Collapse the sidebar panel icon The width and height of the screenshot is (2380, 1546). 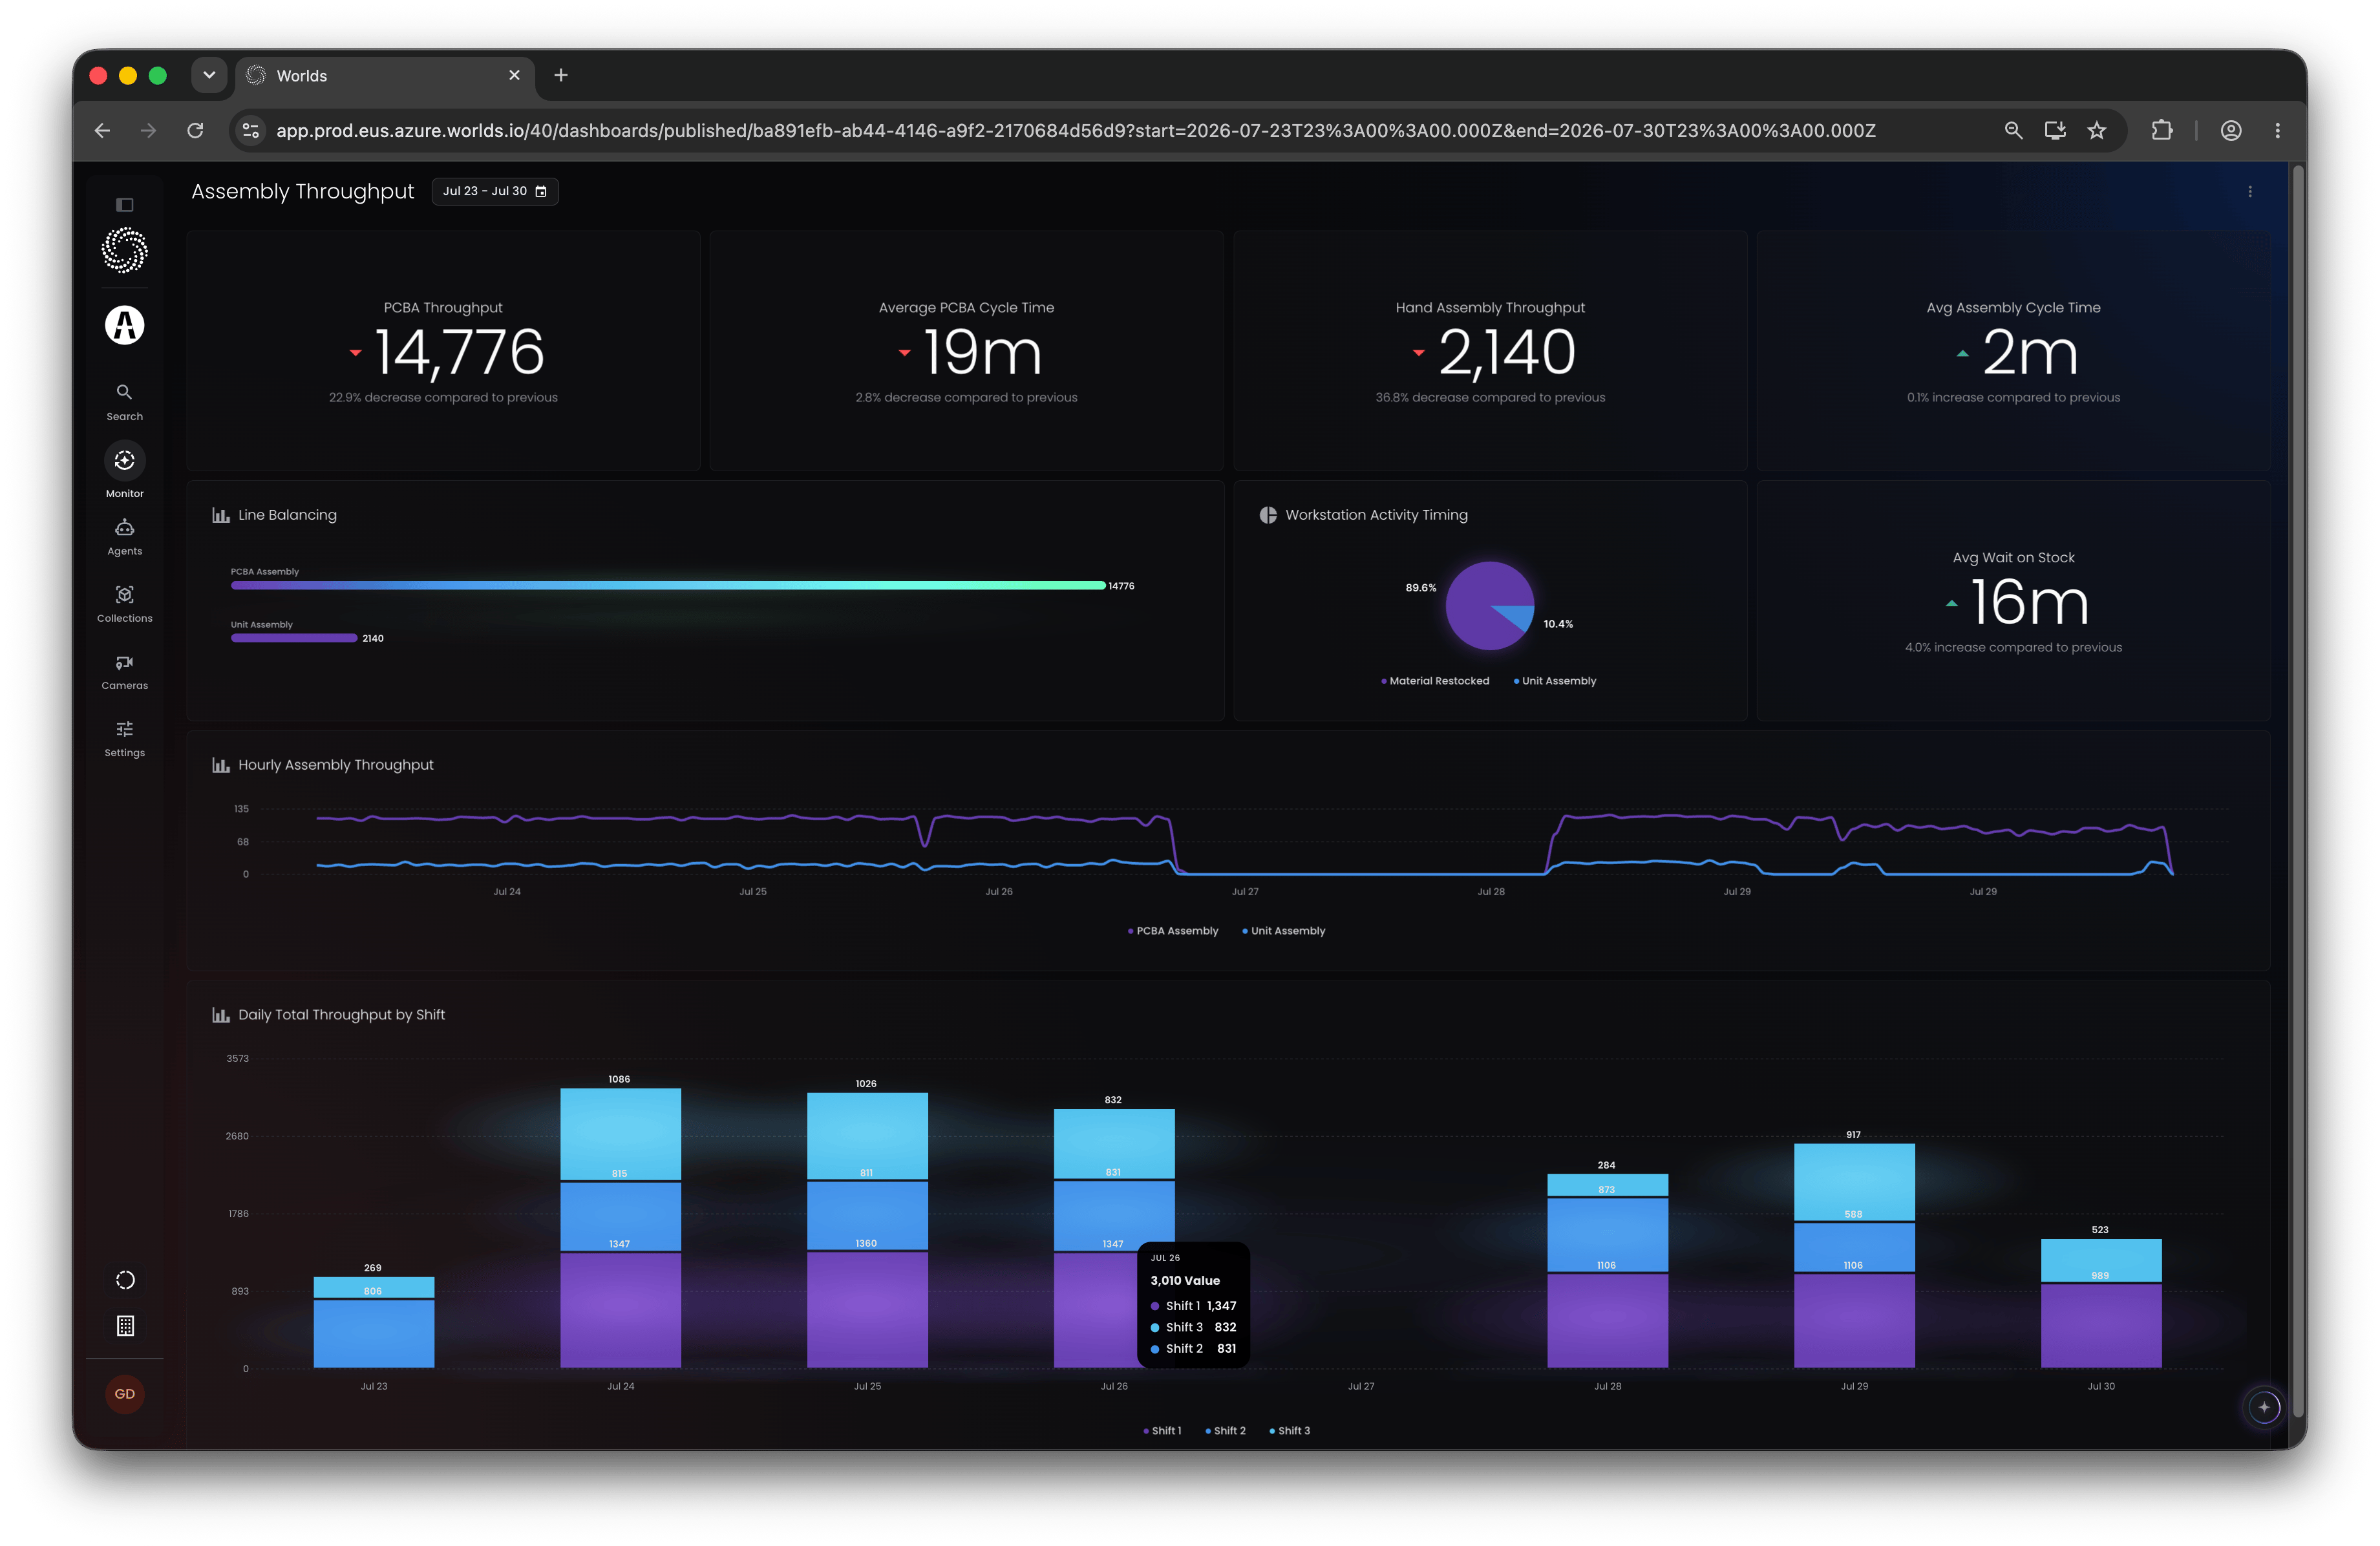click(x=125, y=205)
